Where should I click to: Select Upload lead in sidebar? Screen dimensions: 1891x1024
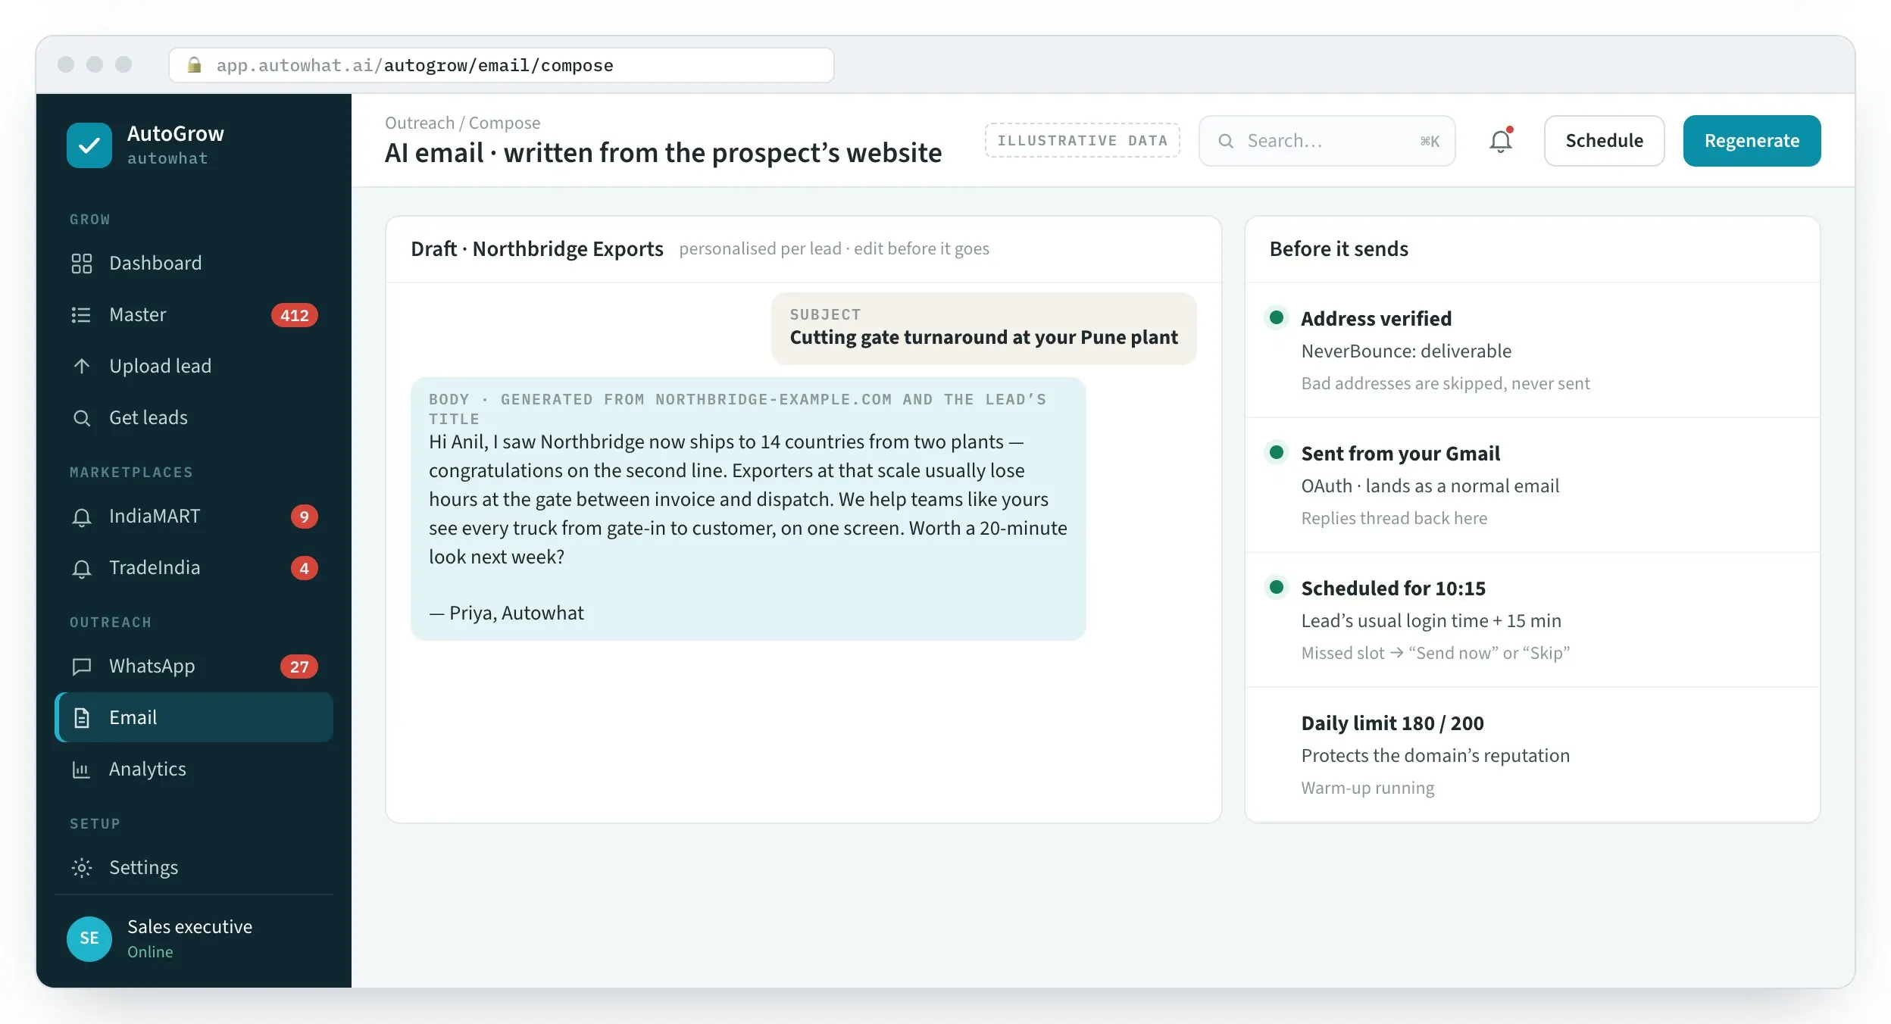(x=194, y=366)
